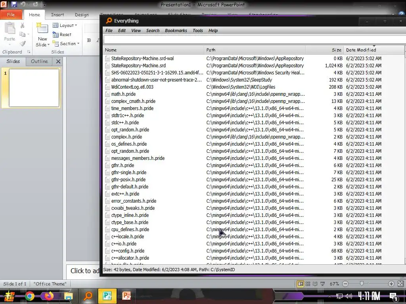Select time_members.h.pride file
The width and height of the screenshot is (406, 304).
click(x=132, y=108)
